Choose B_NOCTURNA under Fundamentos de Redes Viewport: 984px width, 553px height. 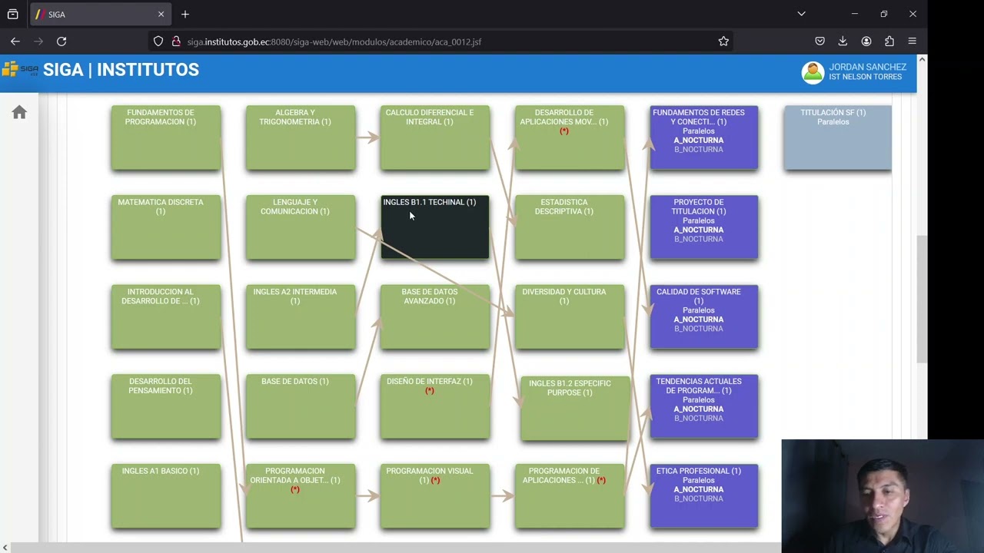[699, 150]
